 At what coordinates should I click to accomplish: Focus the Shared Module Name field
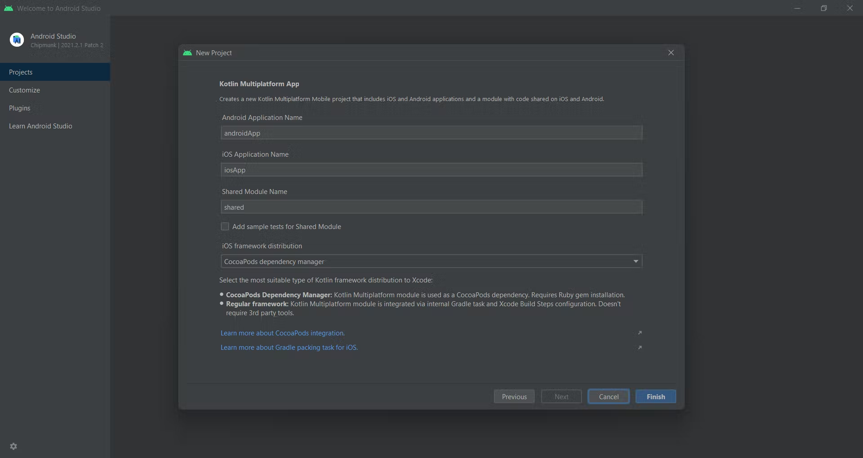click(x=431, y=207)
